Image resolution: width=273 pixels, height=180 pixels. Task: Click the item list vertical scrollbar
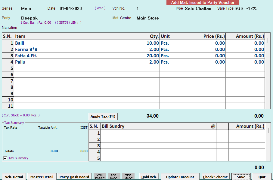pos(268,72)
